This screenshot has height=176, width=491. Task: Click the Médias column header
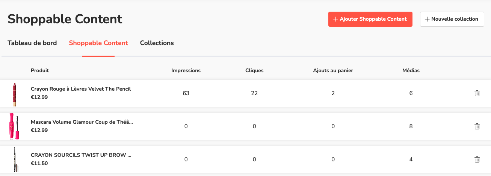(x=411, y=70)
